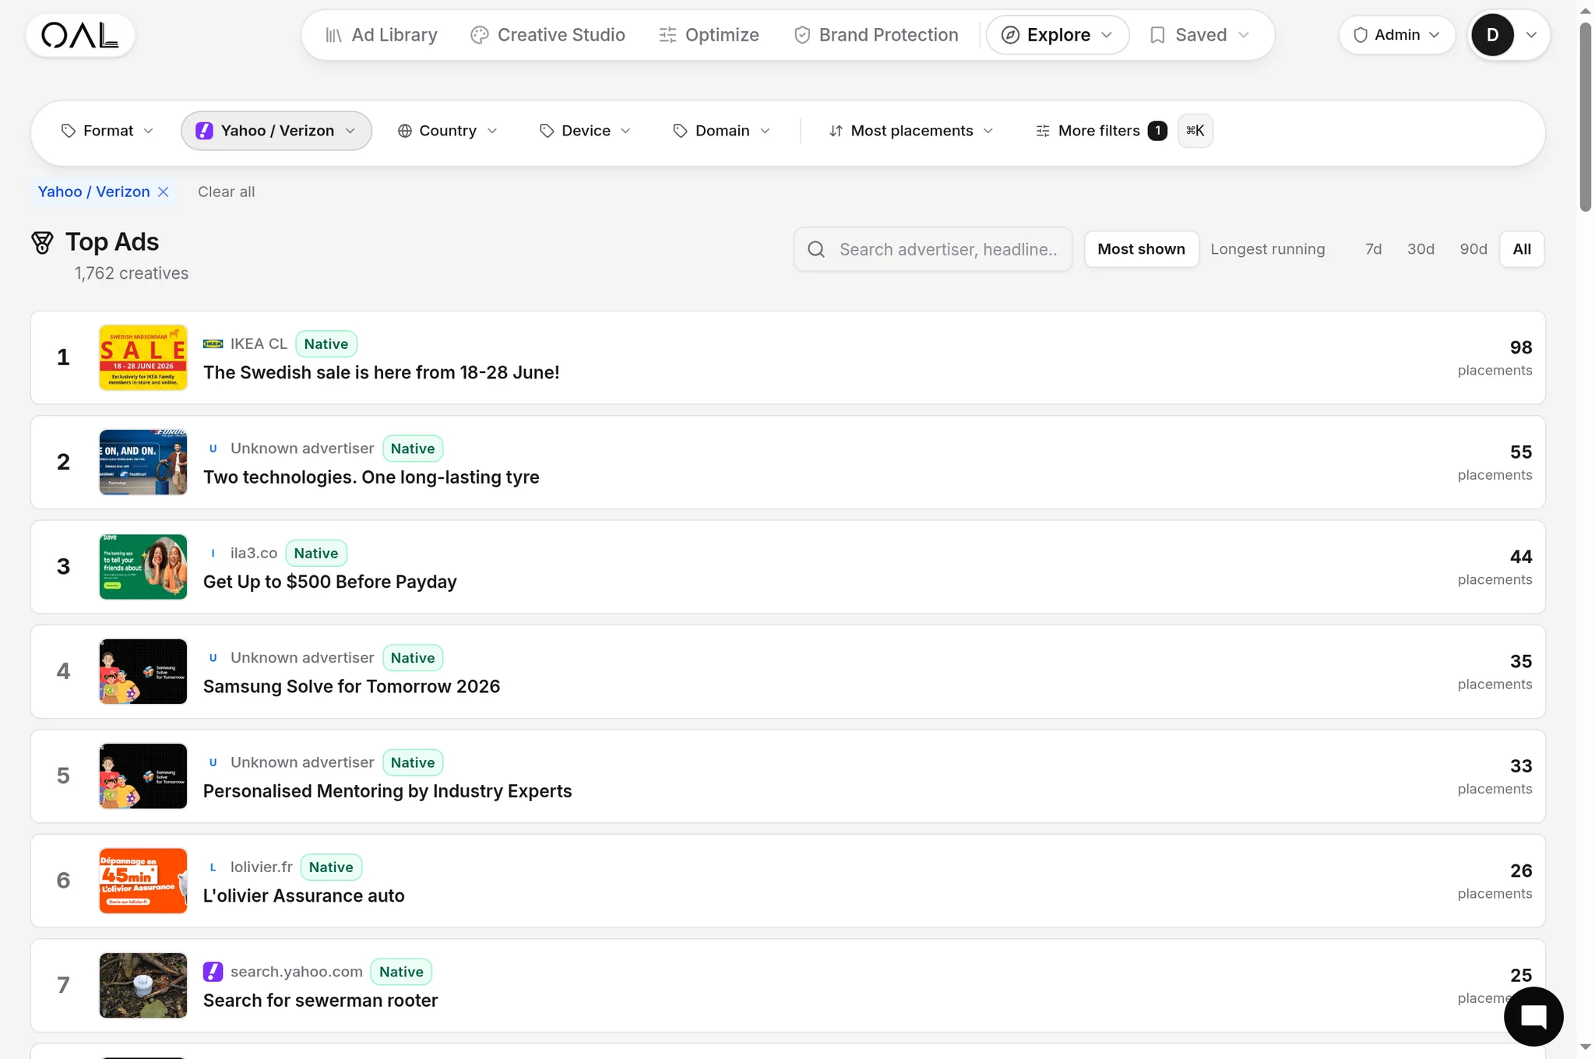The height and width of the screenshot is (1059, 1595).
Task: Open 'Two technologies. One long-lasting tyre'
Action: pyautogui.click(x=371, y=477)
